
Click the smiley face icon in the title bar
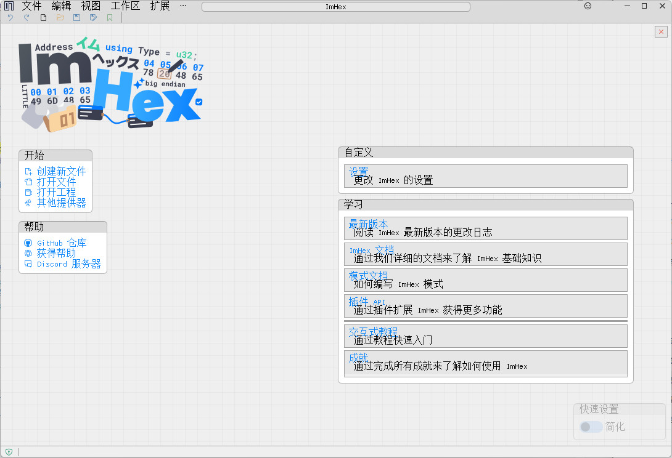coord(588,6)
